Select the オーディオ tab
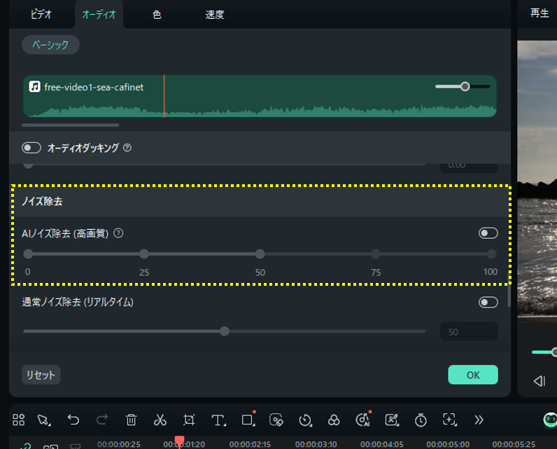This screenshot has width=557, height=449. pos(99,14)
